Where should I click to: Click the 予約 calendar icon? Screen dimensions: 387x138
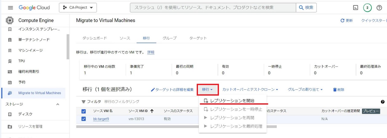10,82
